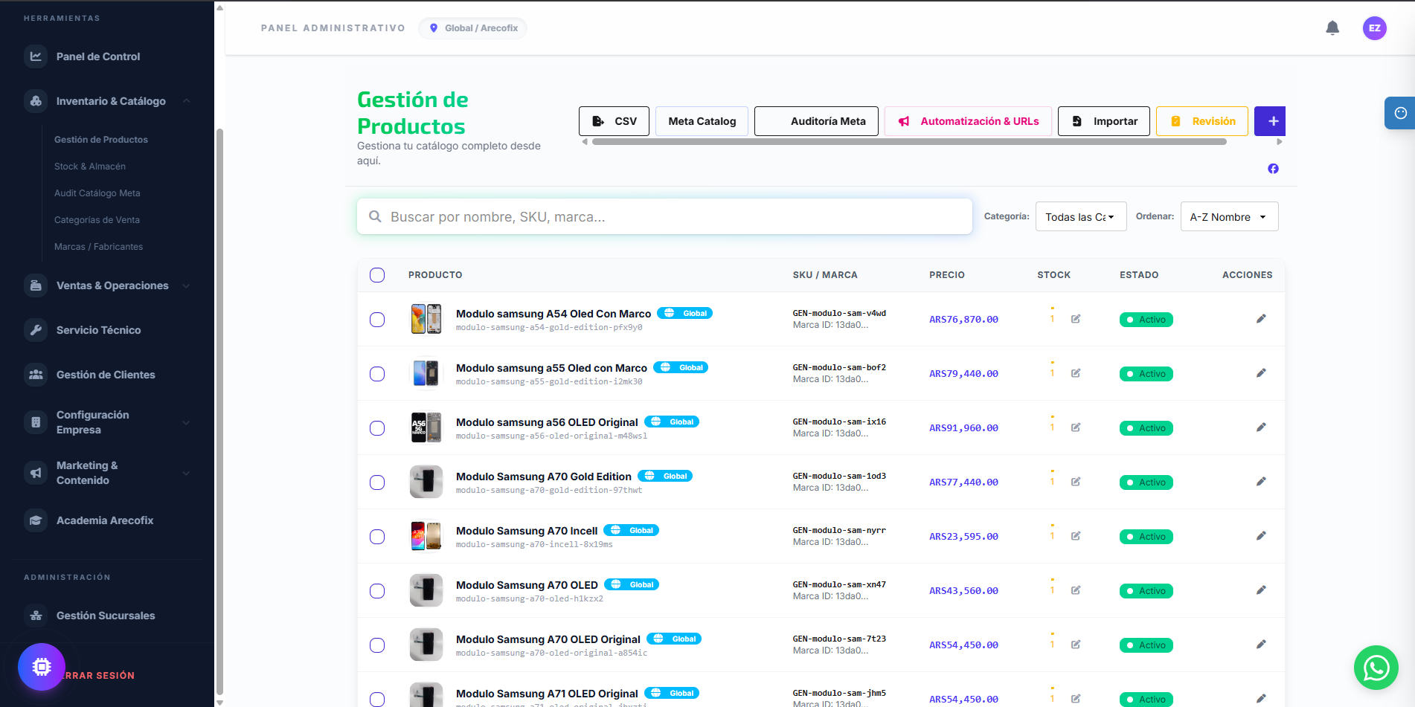This screenshot has height=707, width=1415.
Task: Edit the Modulo Samsung A70 OLED Original product
Action: coord(1261,645)
